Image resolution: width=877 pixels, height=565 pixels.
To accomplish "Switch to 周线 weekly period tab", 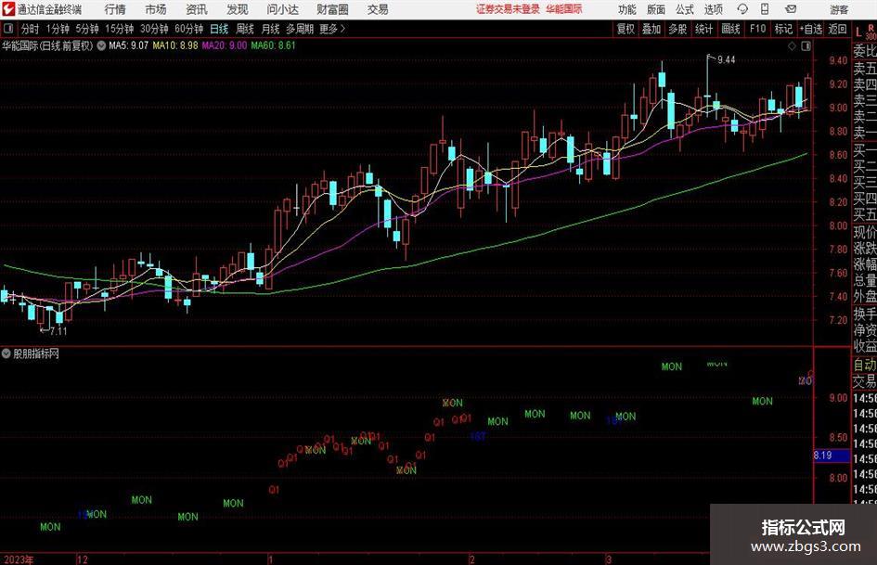I will [244, 29].
